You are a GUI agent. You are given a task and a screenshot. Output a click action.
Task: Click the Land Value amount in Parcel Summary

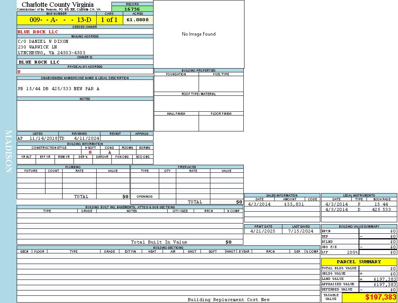(384, 279)
